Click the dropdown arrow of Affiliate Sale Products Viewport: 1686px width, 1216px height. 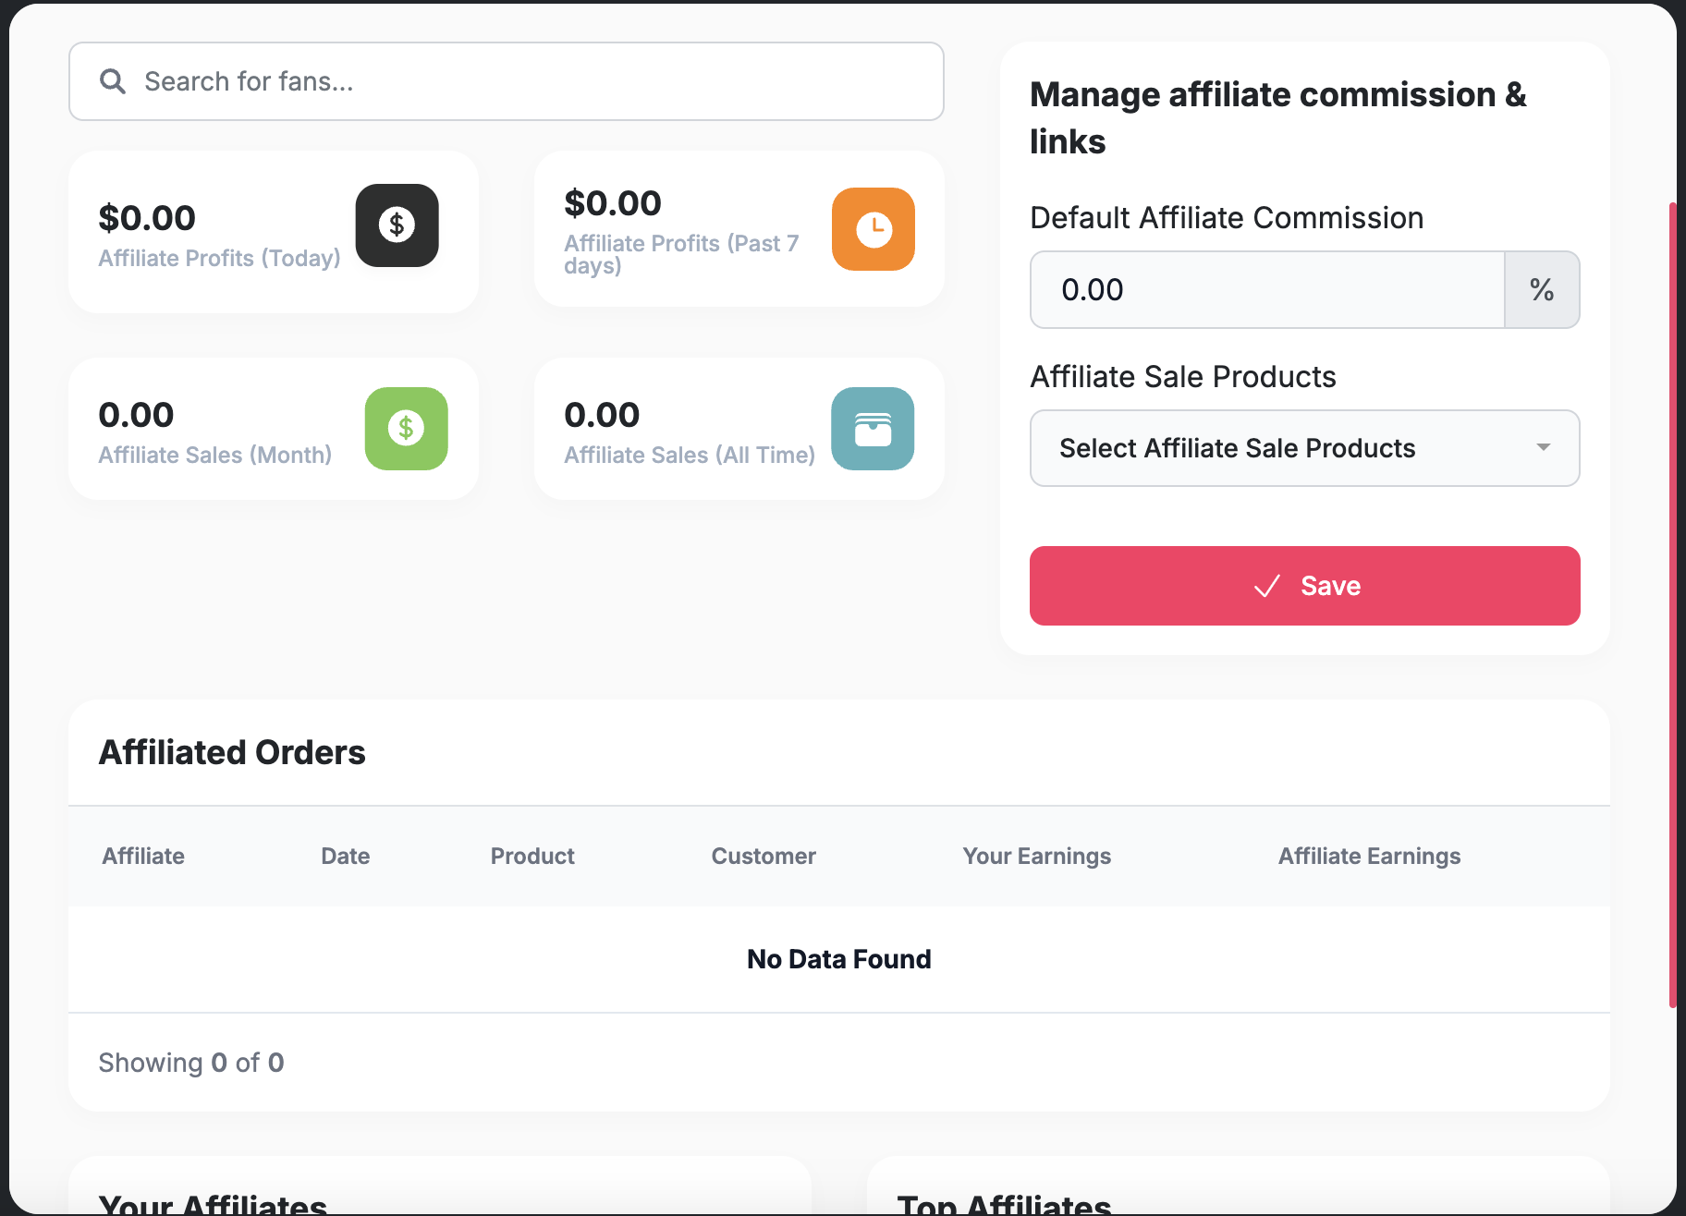(x=1543, y=447)
